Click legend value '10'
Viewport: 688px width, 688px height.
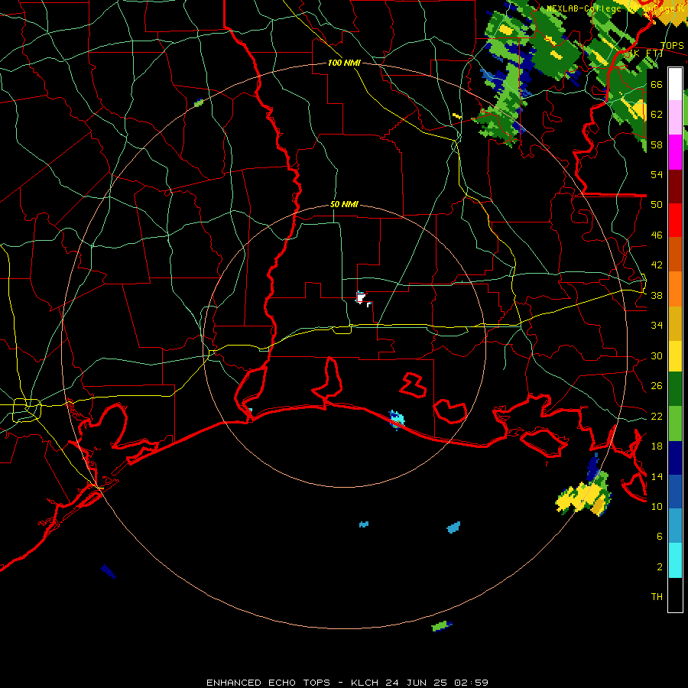click(x=657, y=506)
